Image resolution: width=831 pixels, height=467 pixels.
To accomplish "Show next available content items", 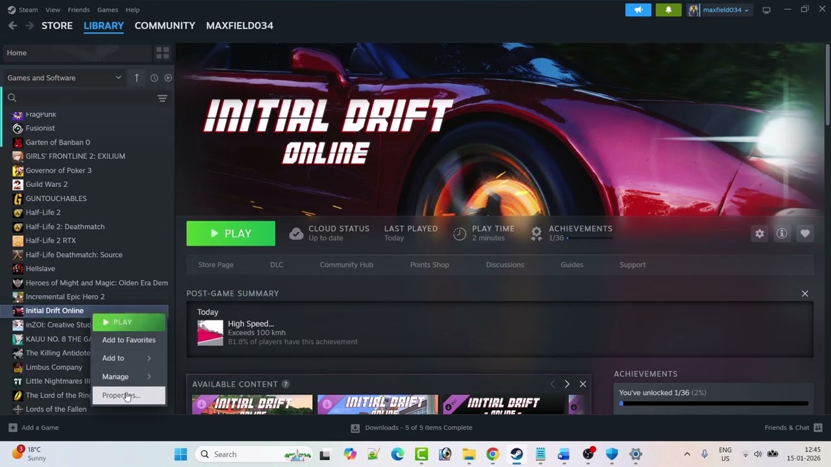I will pyautogui.click(x=567, y=384).
